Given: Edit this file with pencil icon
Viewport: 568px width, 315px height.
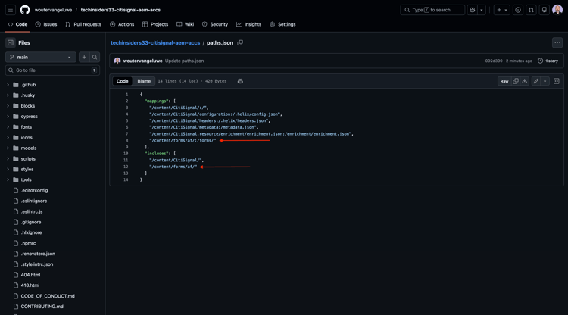Looking at the screenshot, I should point(535,81).
